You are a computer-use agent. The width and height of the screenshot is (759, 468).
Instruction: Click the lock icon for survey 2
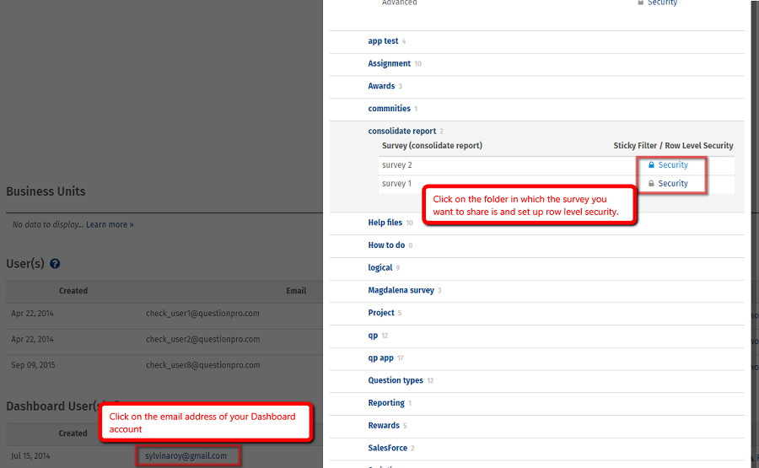(651, 165)
